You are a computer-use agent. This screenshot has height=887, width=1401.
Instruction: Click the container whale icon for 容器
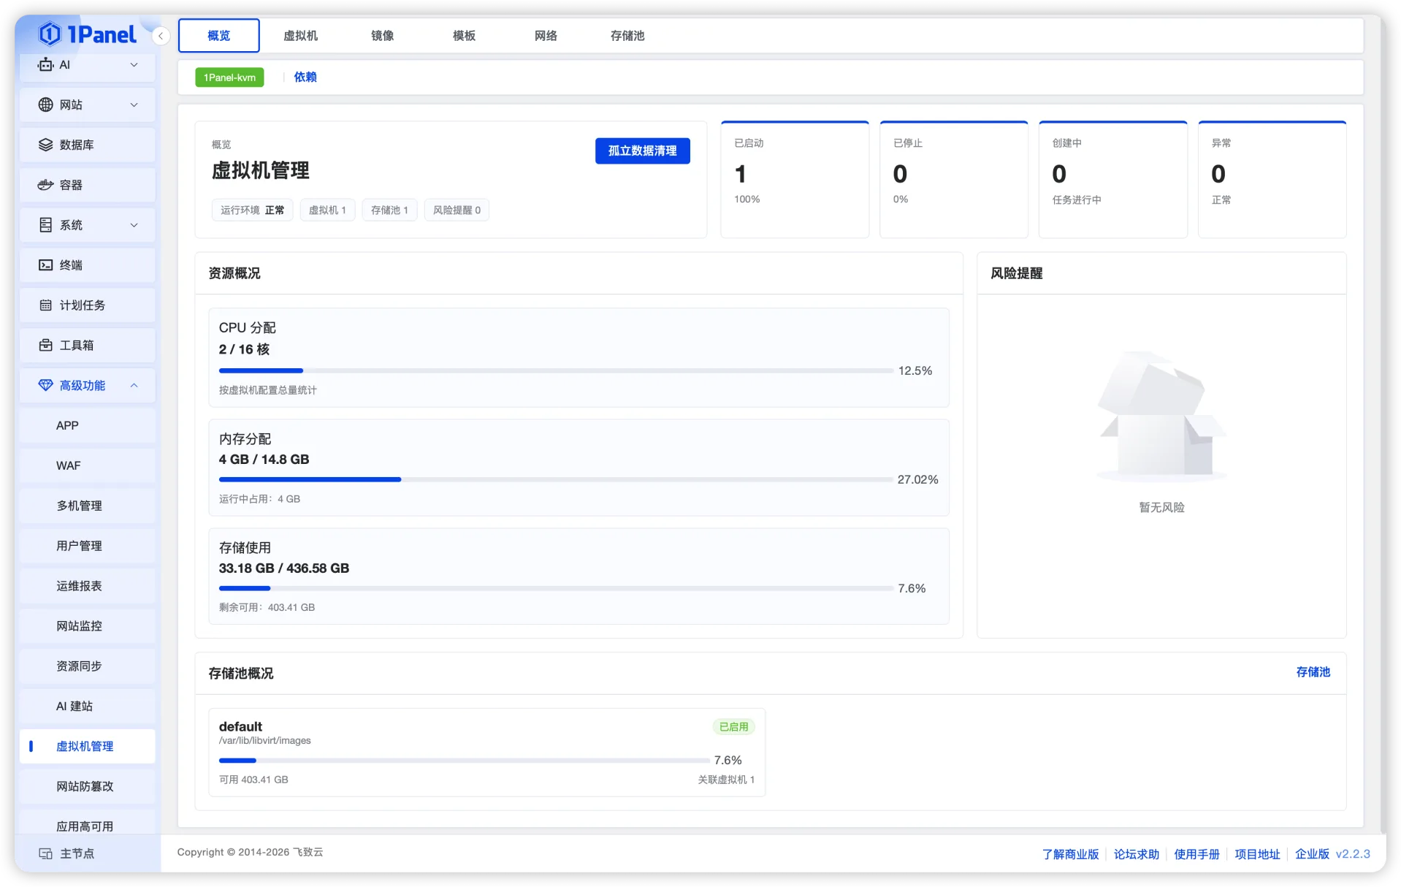[45, 185]
